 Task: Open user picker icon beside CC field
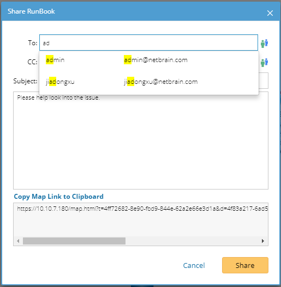pos(264,63)
